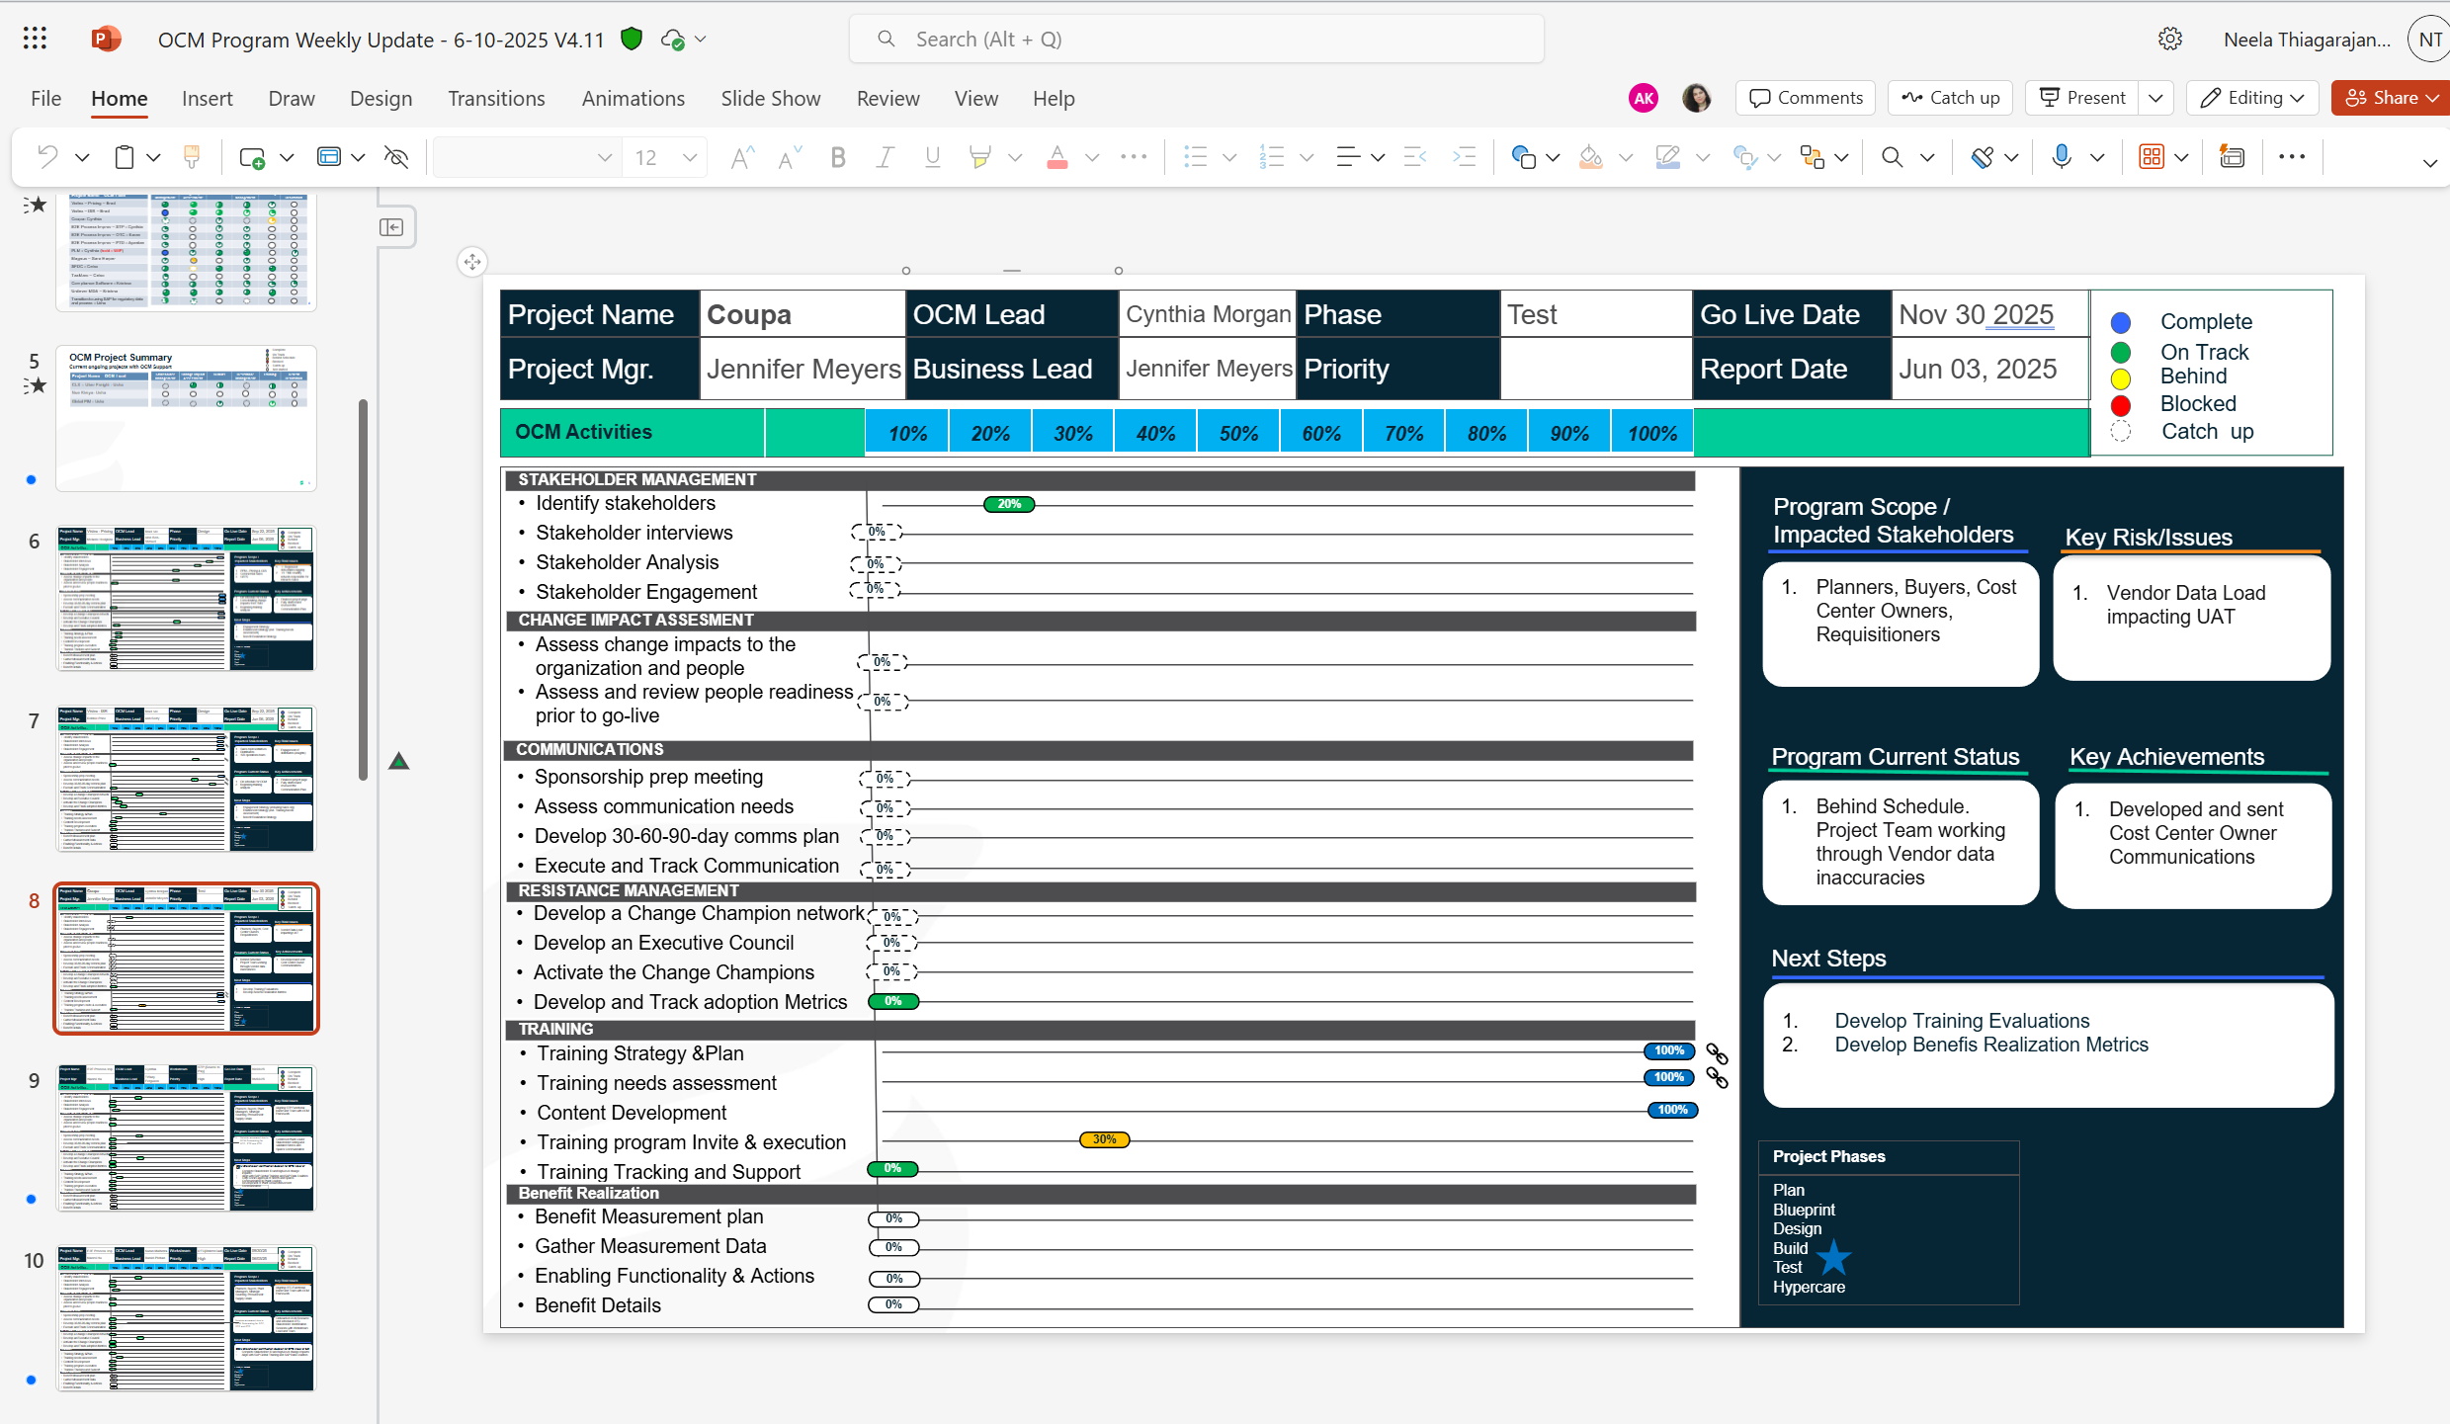This screenshot has width=2450, height=1424.
Task: Click the Dictate microphone icon
Action: pos(2061,157)
